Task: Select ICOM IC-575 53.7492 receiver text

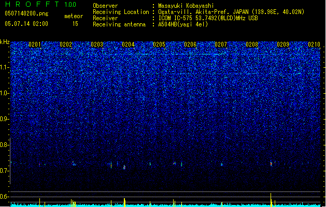Action: (208, 18)
